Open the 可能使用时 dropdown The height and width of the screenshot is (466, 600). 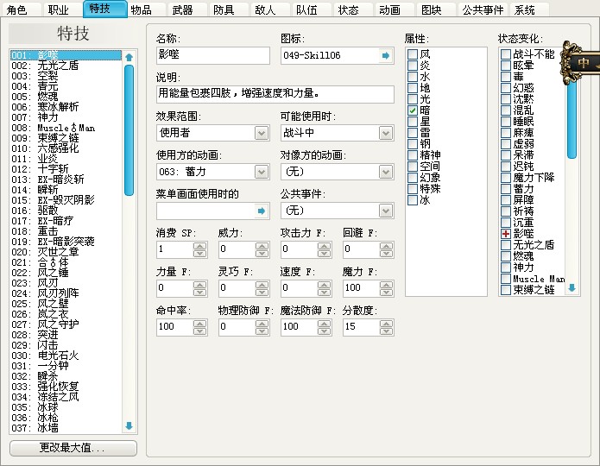pyautogui.click(x=386, y=133)
